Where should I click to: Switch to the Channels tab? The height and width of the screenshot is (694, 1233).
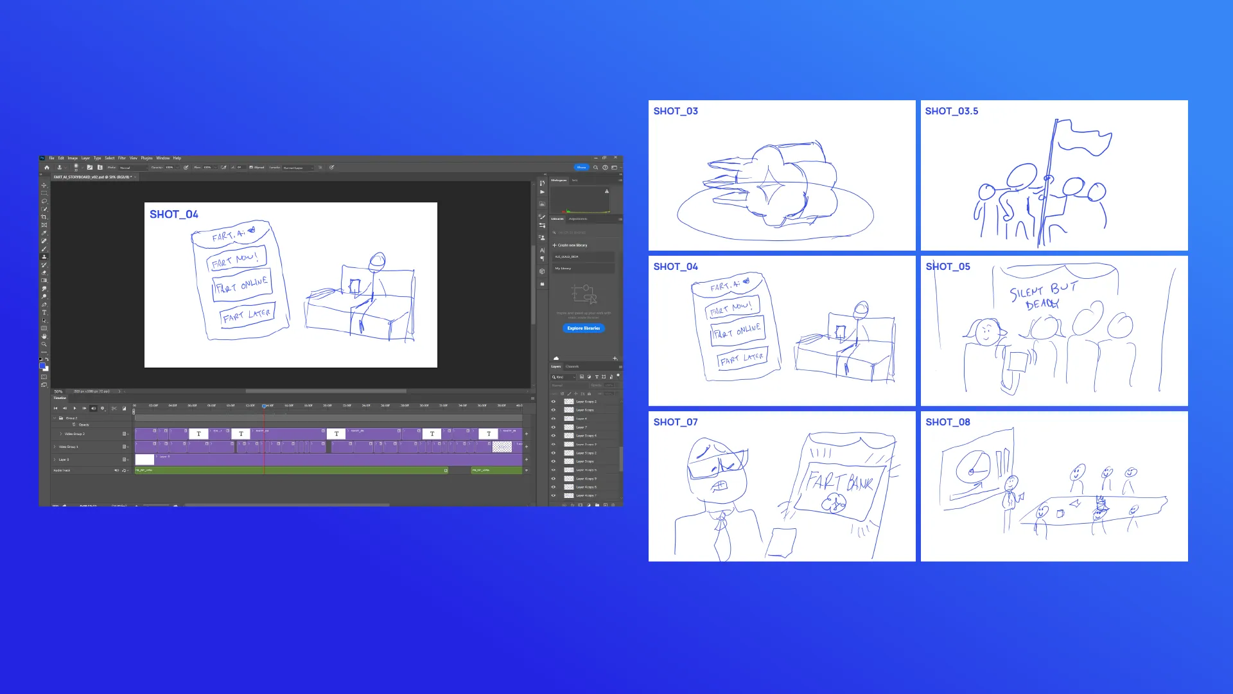click(572, 366)
